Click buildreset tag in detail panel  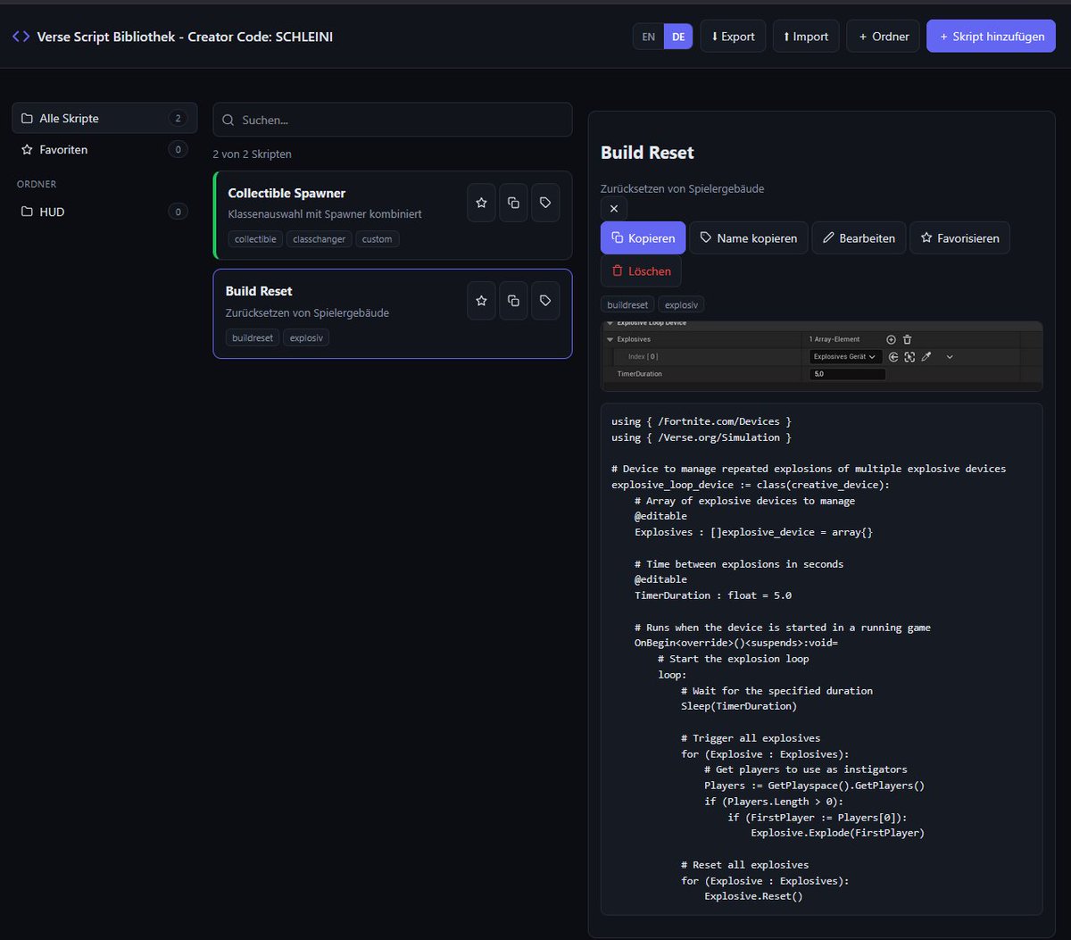click(x=627, y=304)
